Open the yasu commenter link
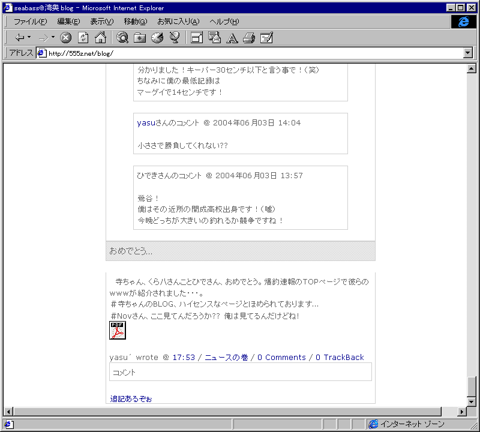This screenshot has height=432, width=480. tap(146, 123)
